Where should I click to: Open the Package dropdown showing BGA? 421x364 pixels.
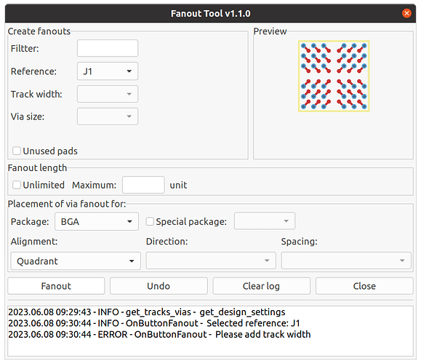(x=97, y=221)
